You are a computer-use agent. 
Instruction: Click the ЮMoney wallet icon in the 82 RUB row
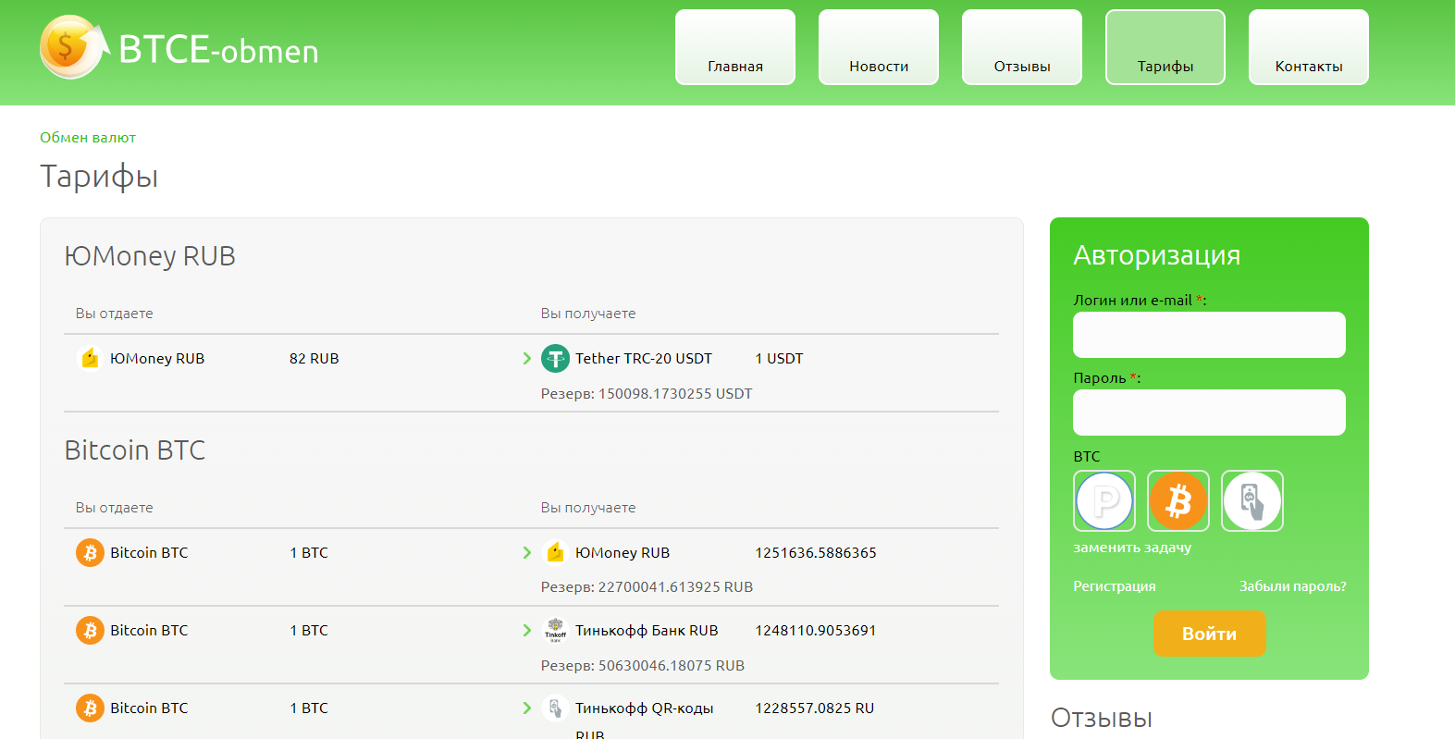tap(90, 358)
